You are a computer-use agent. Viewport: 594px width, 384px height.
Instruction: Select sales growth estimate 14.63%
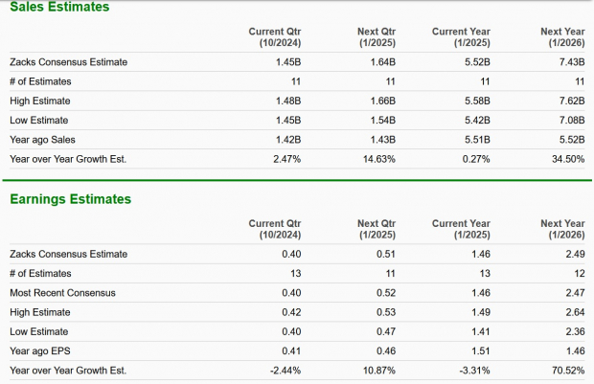pos(379,159)
